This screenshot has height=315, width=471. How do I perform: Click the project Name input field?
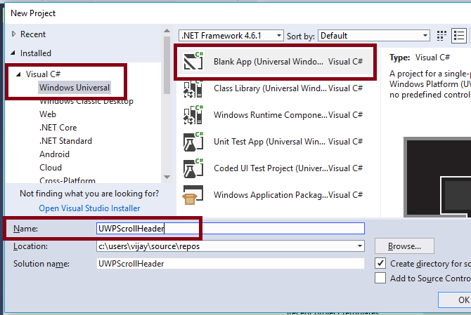pos(231,229)
